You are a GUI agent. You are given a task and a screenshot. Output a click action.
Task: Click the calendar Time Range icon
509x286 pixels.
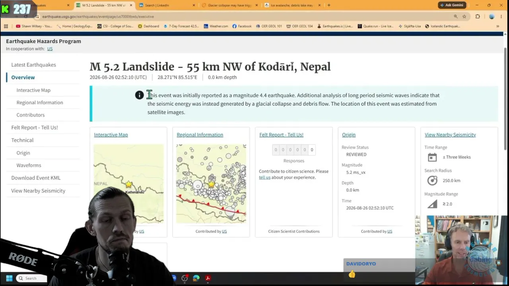click(432, 157)
